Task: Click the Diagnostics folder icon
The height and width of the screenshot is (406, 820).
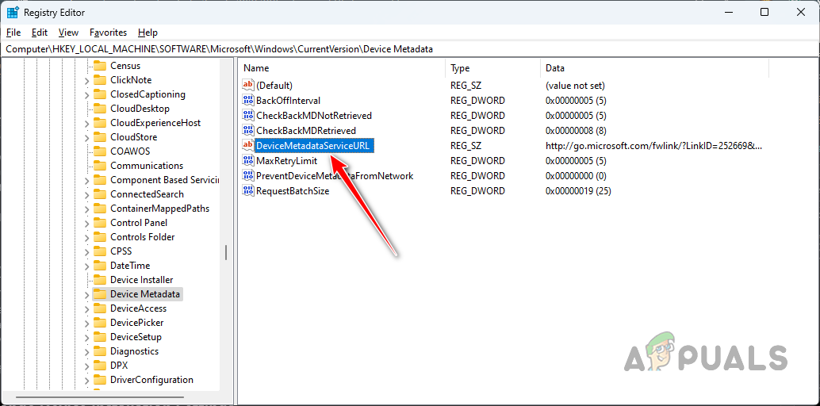Action: tap(100, 351)
